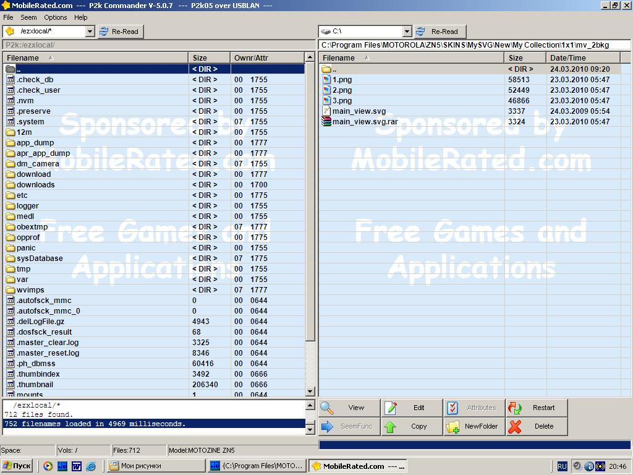Select the .ph_dbmss file row

pos(154,364)
